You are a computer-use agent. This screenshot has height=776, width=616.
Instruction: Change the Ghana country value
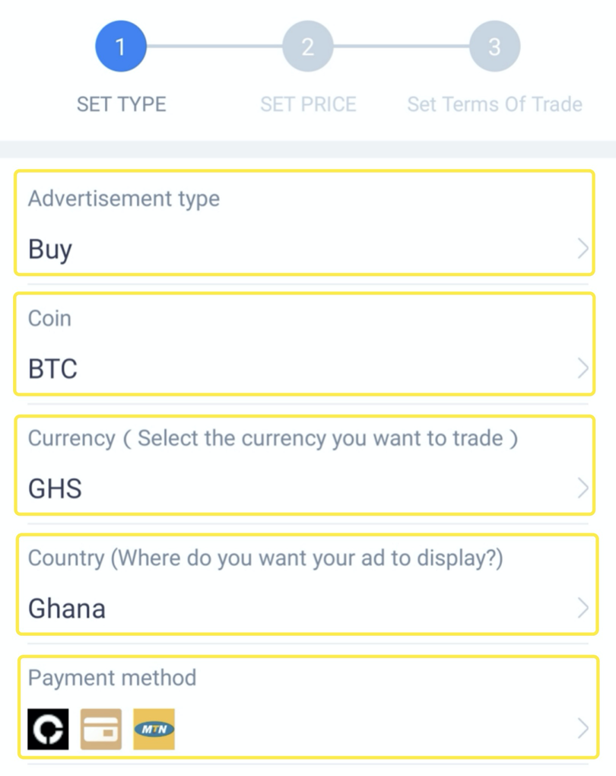coord(67,609)
